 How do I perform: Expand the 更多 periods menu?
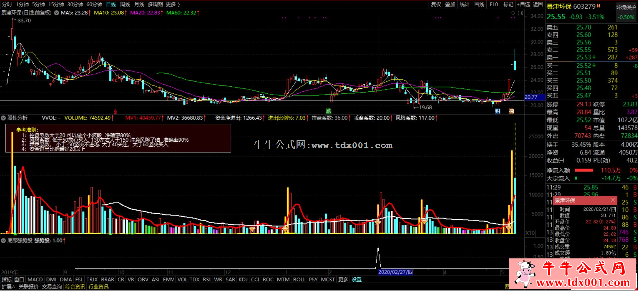tap(173, 4)
